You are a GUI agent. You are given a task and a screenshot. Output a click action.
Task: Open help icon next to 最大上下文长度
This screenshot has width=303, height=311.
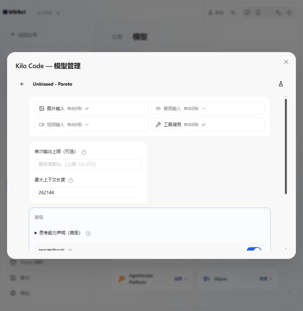(71, 180)
